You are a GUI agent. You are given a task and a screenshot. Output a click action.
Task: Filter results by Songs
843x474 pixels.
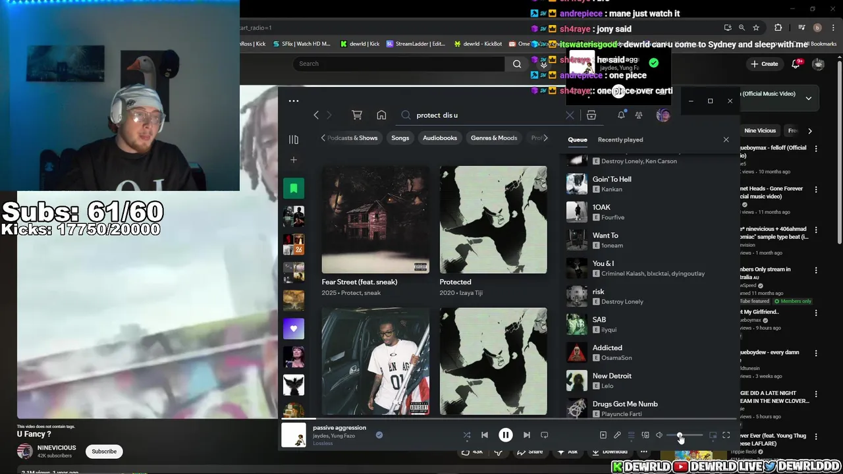[400, 138]
